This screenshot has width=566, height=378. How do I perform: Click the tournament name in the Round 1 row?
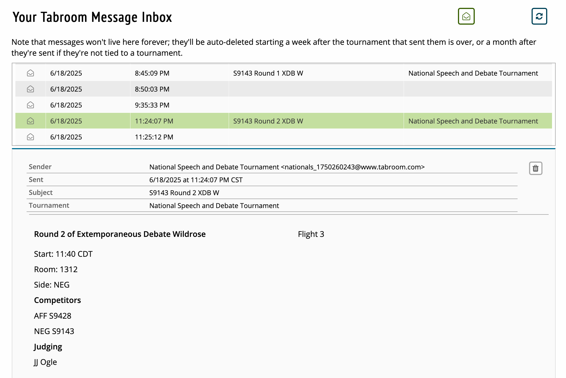pos(473,73)
